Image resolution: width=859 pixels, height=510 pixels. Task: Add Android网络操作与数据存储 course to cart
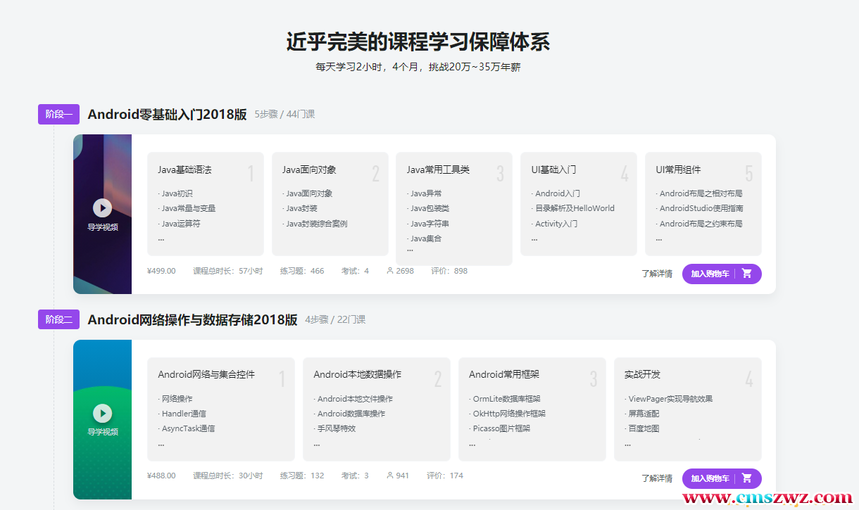point(710,478)
